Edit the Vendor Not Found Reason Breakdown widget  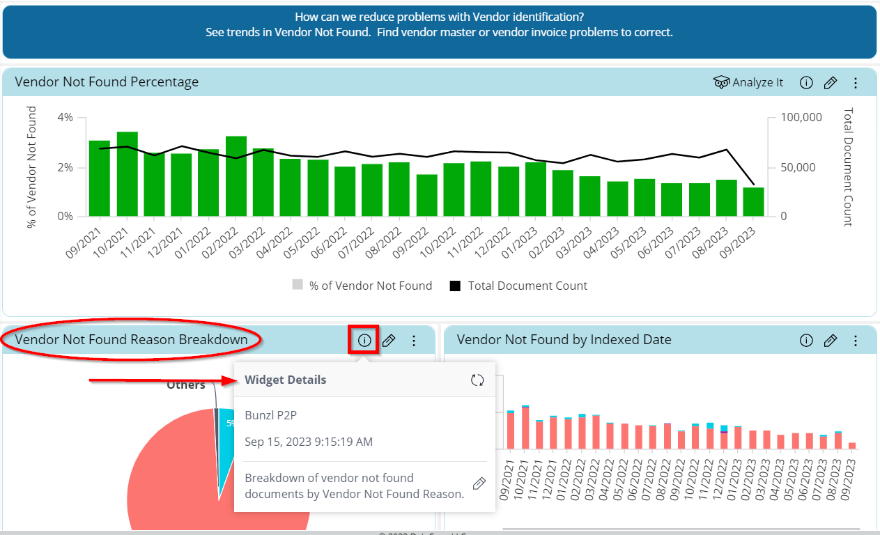(x=389, y=340)
